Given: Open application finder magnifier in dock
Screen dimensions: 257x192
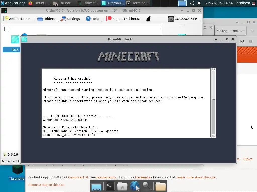Looking at the screenshot, I should 147,186.
